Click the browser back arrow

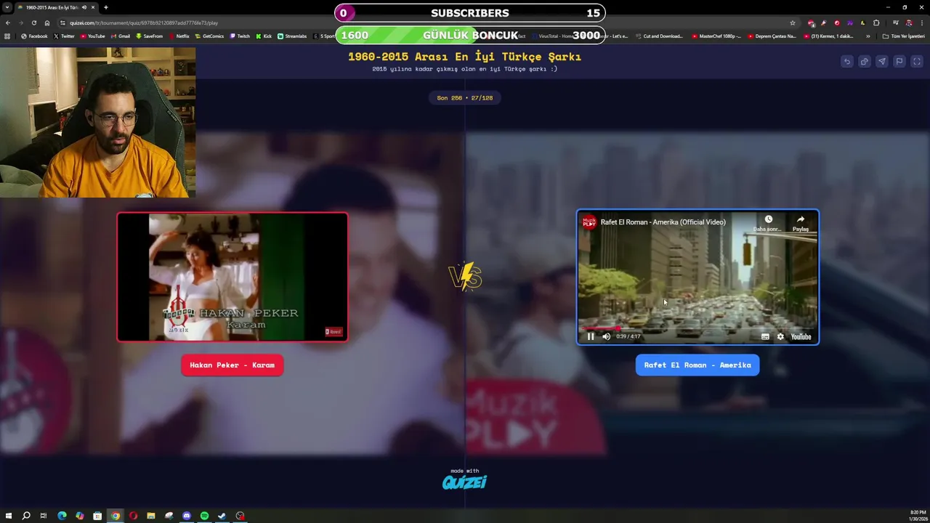pyautogui.click(x=8, y=23)
